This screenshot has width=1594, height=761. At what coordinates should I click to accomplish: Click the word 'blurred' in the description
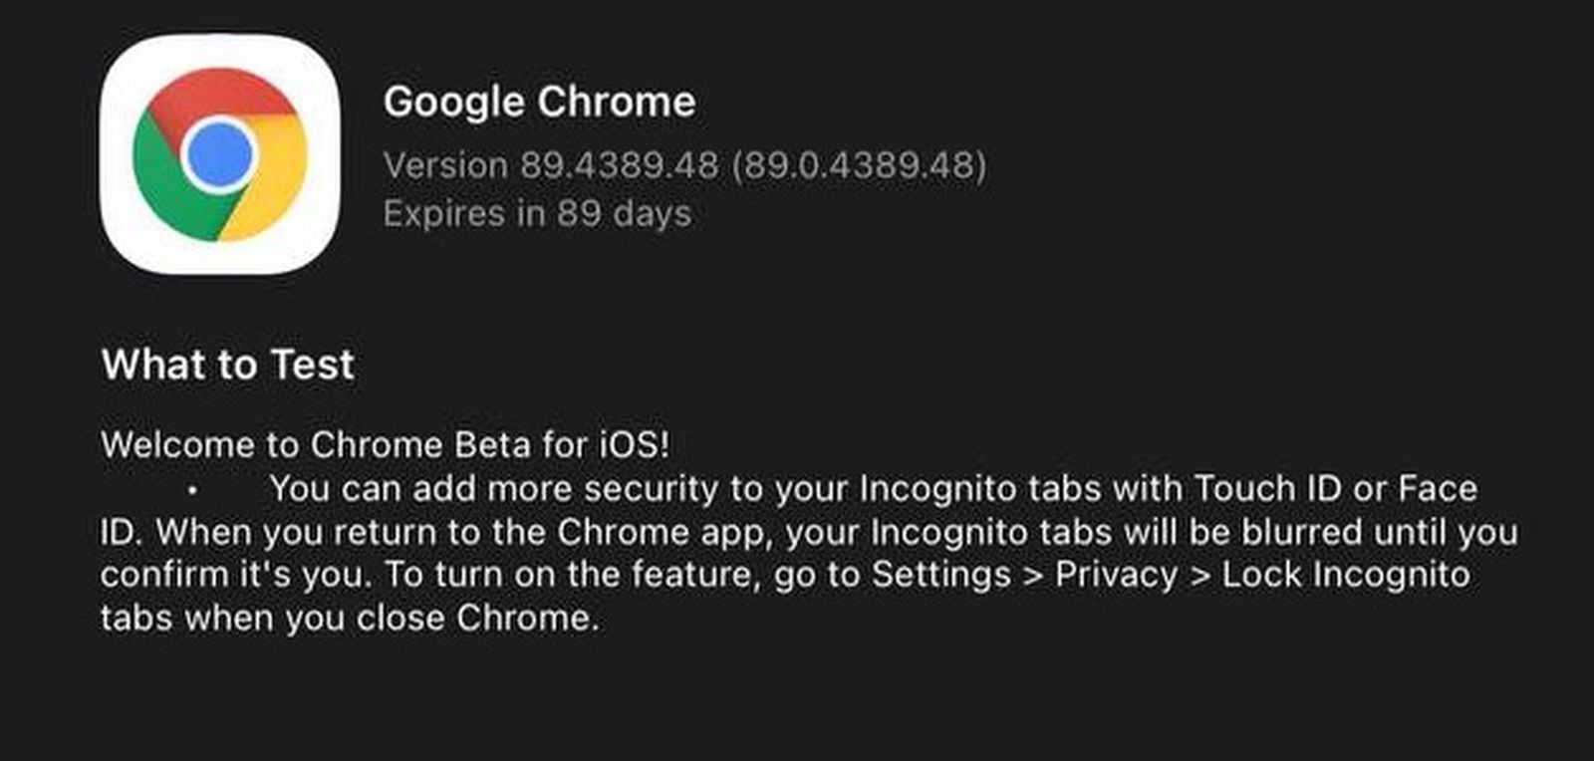(1301, 532)
